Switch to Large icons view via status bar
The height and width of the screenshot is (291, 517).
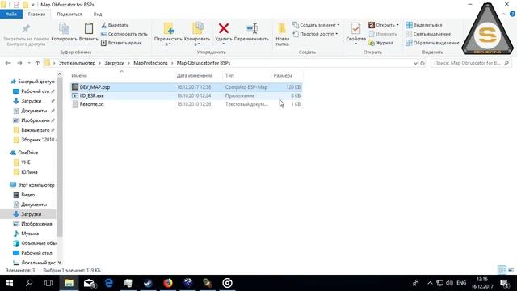[511, 270]
